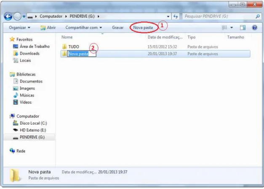Click the greyed Forward navigation button
264x189 pixels.
[17, 16]
